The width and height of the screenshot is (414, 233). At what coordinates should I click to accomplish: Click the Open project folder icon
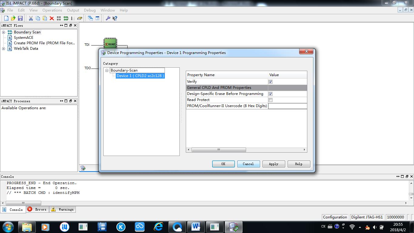[x=13, y=18]
